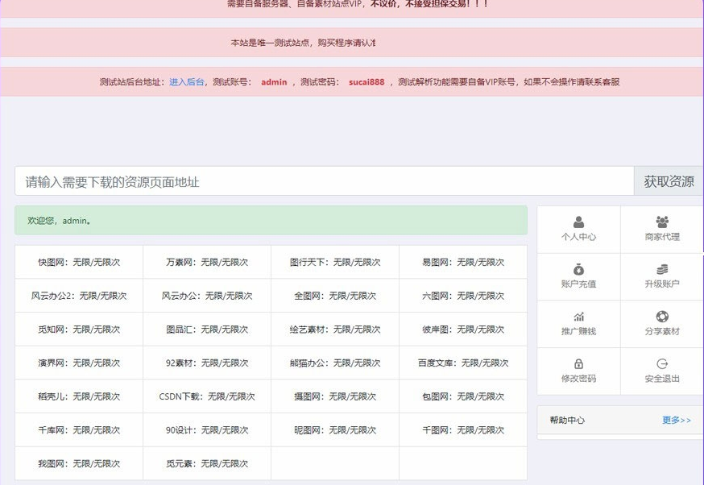
Task: Click the 熊猫办公 site cell
Action: click(x=335, y=363)
